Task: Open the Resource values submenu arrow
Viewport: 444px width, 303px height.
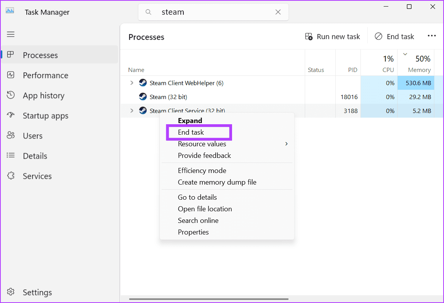Action: (x=286, y=144)
